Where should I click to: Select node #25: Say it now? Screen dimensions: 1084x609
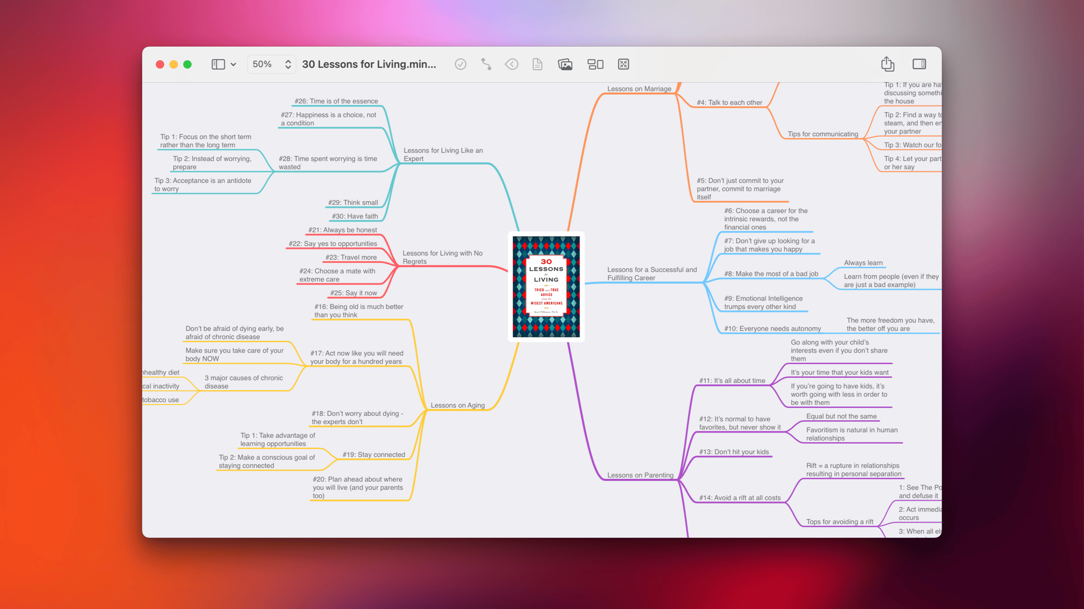353,293
